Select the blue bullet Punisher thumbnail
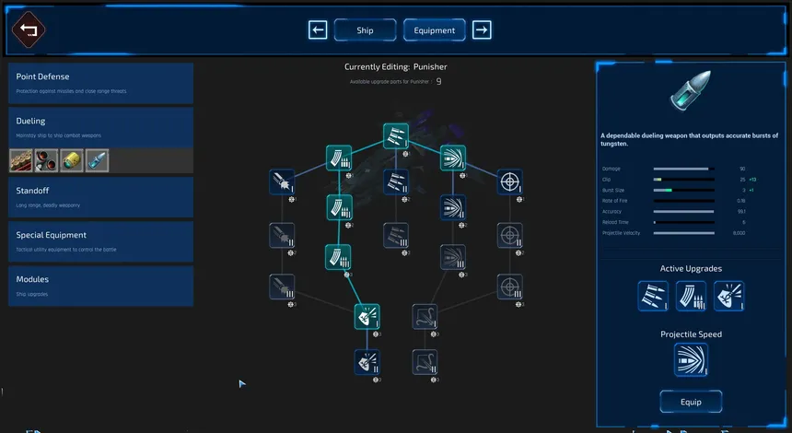 pos(97,160)
